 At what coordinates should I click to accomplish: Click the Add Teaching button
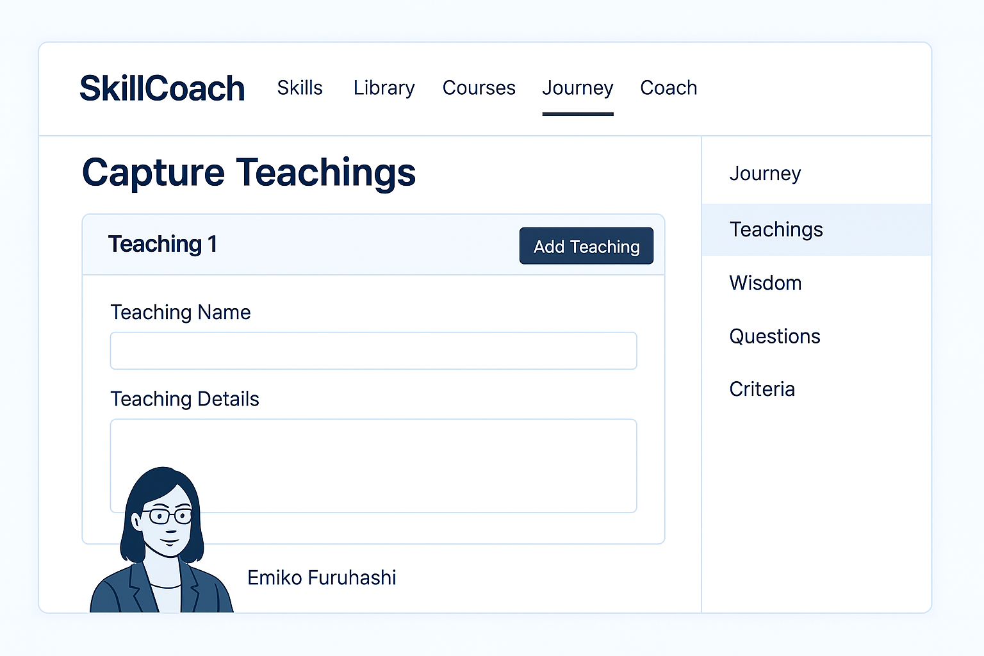click(586, 245)
